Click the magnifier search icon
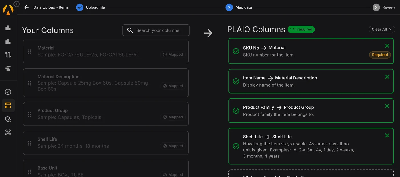This screenshot has width=400, height=177. pos(130,30)
